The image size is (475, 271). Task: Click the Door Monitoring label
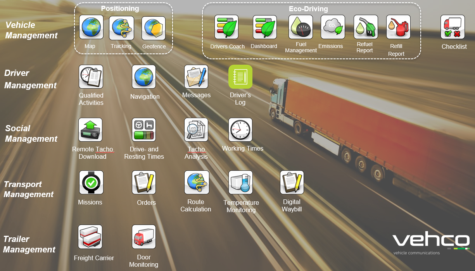coord(143,261)
